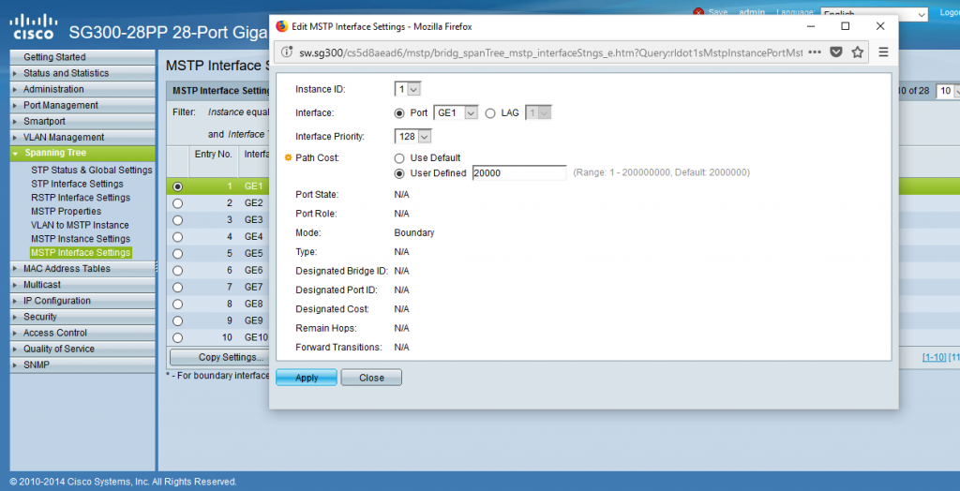This screenshot has height=491, width=960.
Task: Click the Firefox address bar URL
Action: [x=550, y=52]
